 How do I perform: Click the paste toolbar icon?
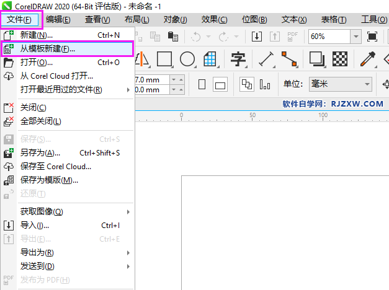(x=173, y=37)
